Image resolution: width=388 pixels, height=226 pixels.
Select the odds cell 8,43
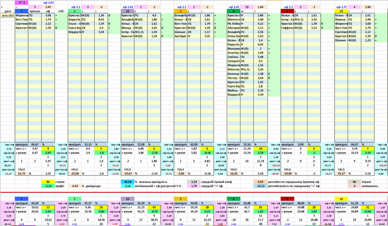(x=101, y=19)
